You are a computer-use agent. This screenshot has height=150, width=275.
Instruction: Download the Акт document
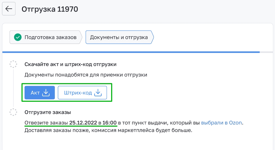[x=40, y=93]
